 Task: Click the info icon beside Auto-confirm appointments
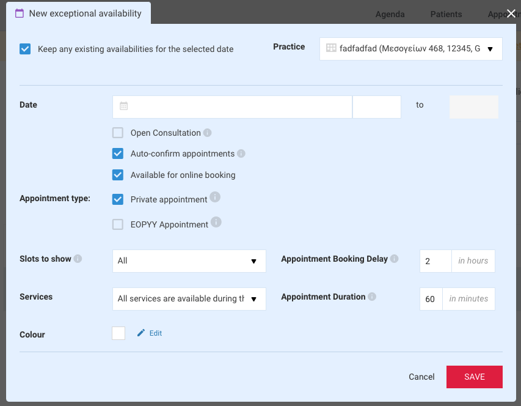tap(241, 153)
